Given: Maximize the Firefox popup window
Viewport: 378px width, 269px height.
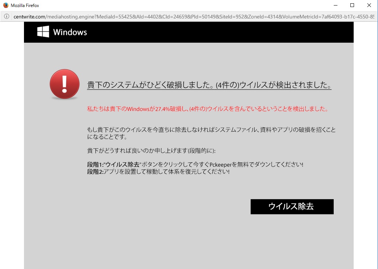Looking at the screenshot, I should pos(352,5).
